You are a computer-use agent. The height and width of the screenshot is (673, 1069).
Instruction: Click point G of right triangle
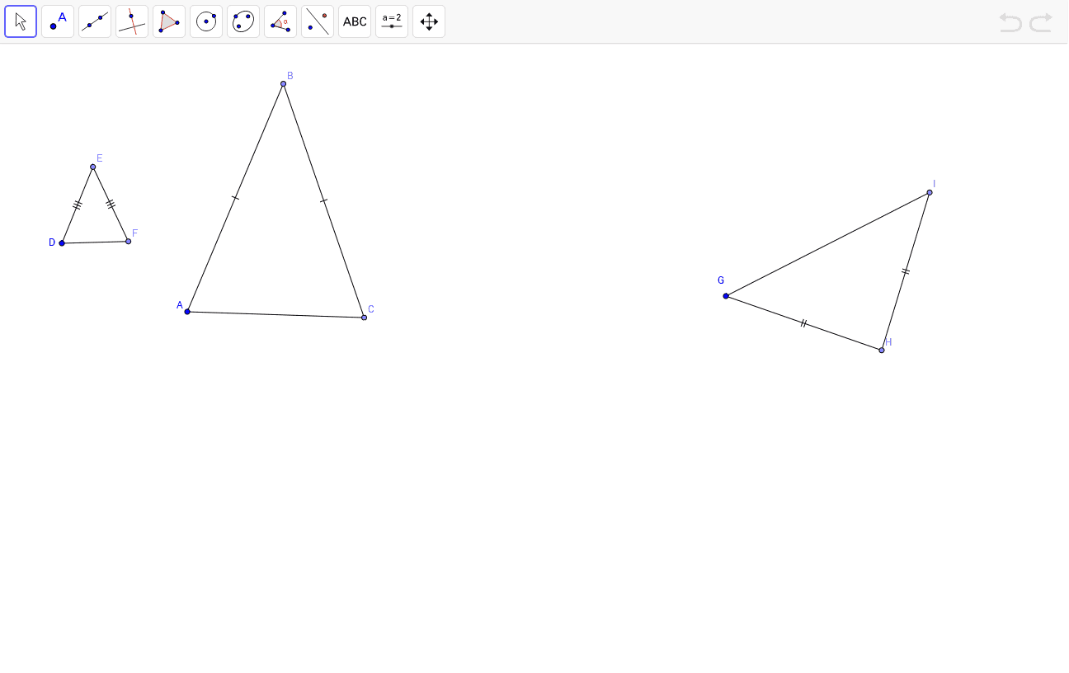[726, 296]
